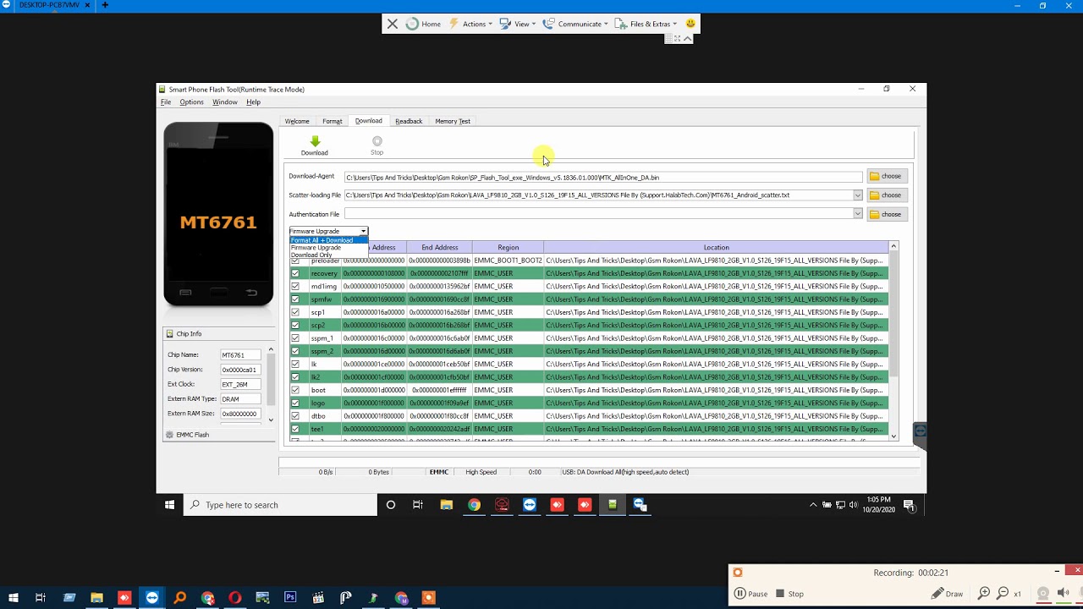Switch to the Memory Test tab
The height and width of the screenshot is (609, 1083).
pos(453,121)
